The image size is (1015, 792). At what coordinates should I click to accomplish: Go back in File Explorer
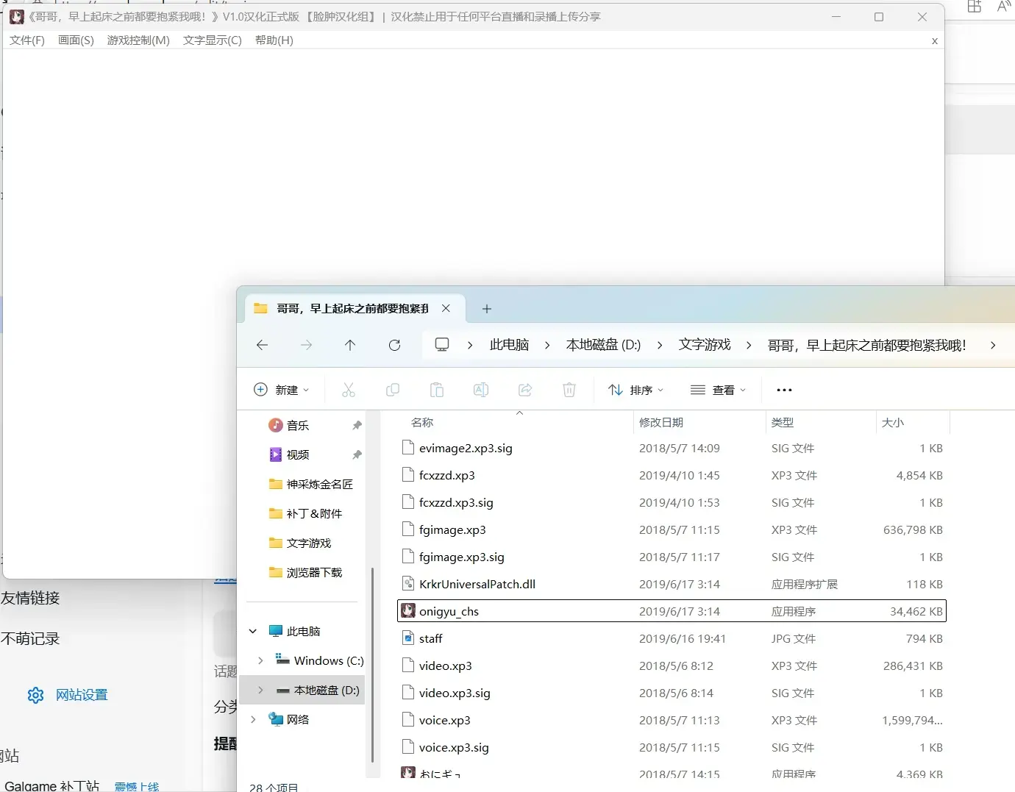[262, 345]
